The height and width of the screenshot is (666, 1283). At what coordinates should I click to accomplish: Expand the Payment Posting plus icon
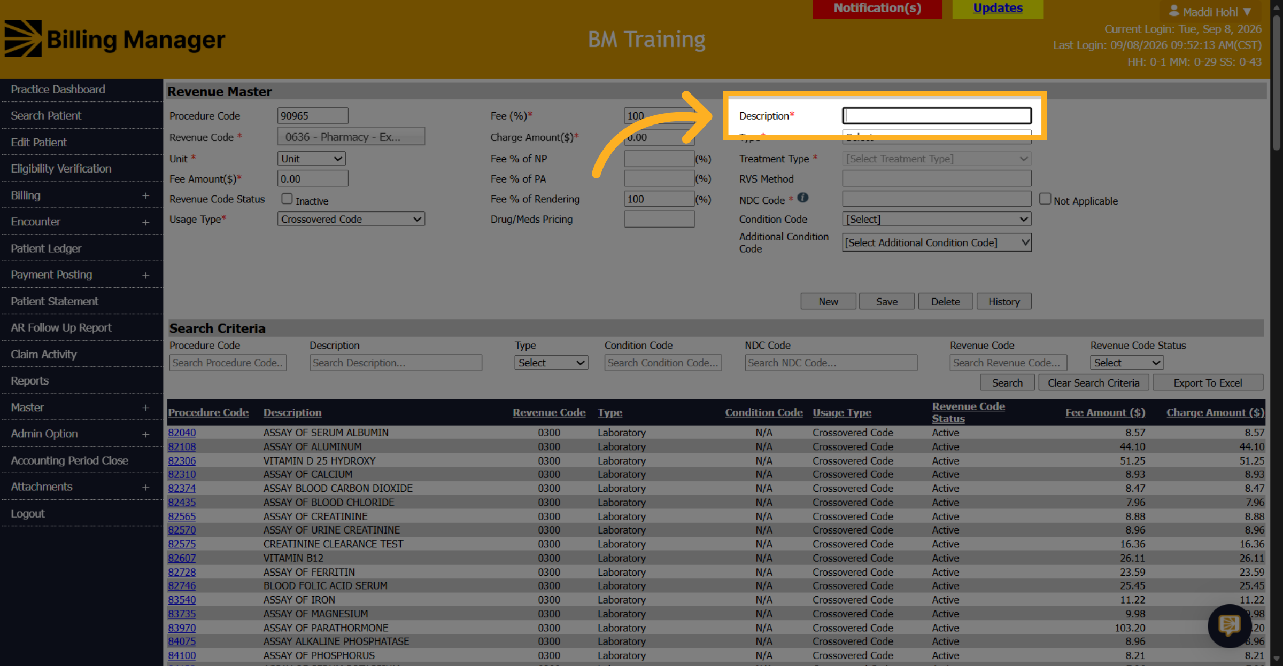pos(145,276)
